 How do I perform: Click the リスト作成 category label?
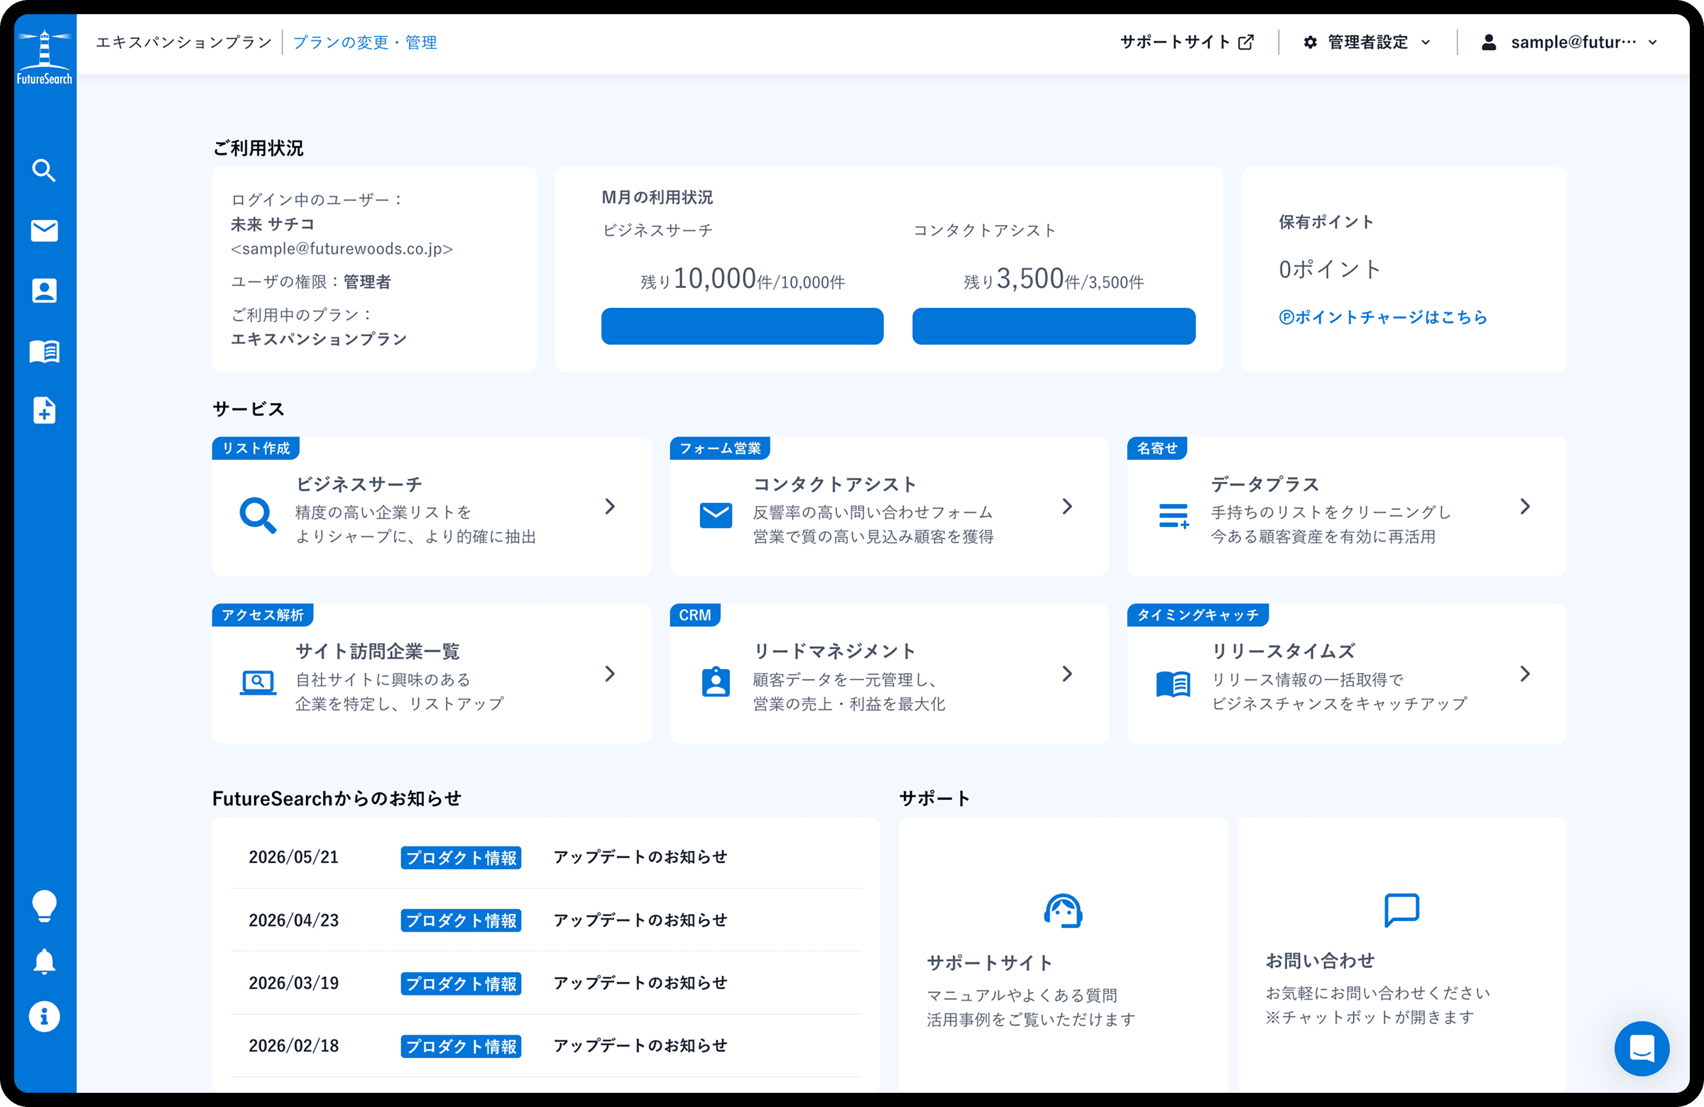click(x=256, y=448)
